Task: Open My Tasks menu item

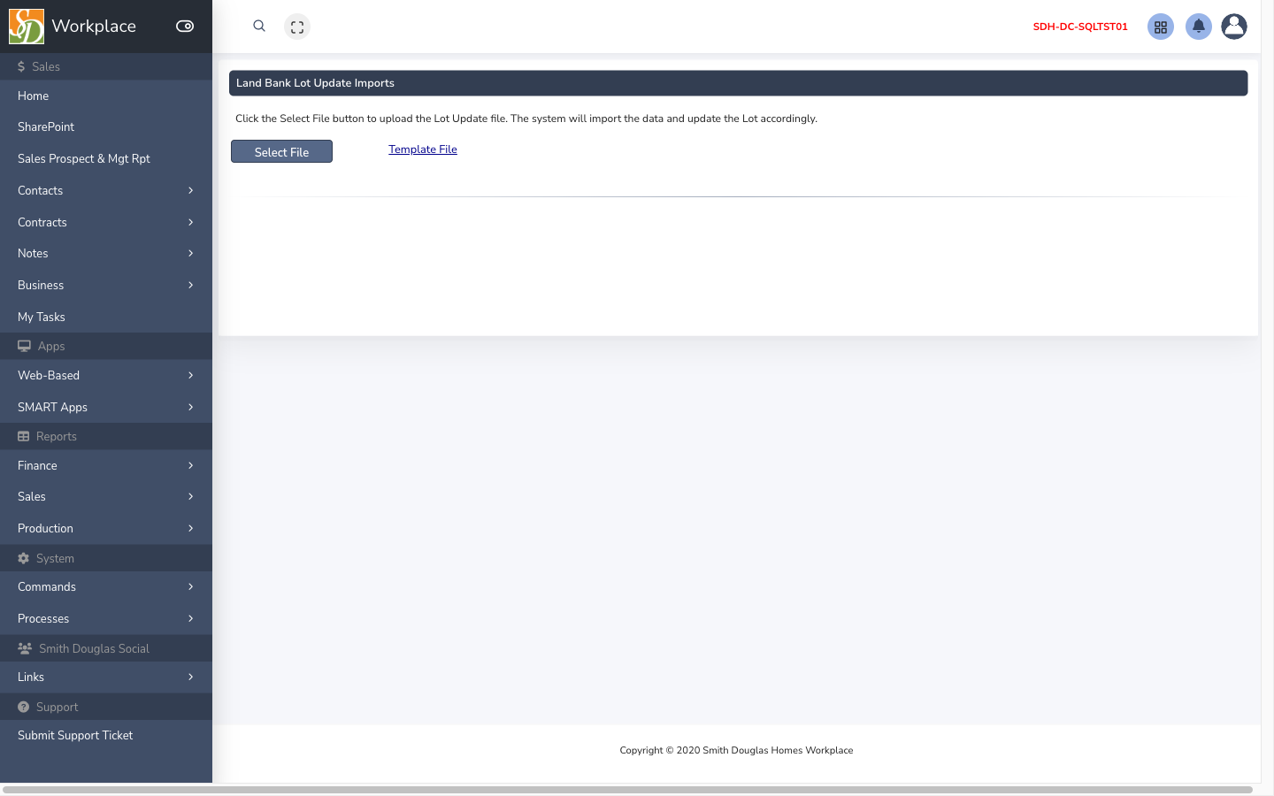Action: [x=106, y=317]
